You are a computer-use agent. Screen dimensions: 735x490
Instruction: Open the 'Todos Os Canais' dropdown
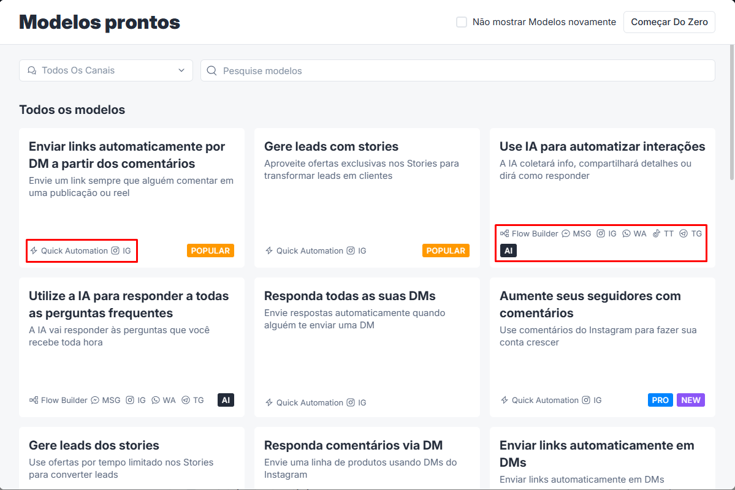pyautogui.click(x=106, y=70)
